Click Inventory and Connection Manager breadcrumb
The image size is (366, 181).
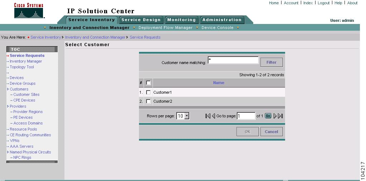95,37
